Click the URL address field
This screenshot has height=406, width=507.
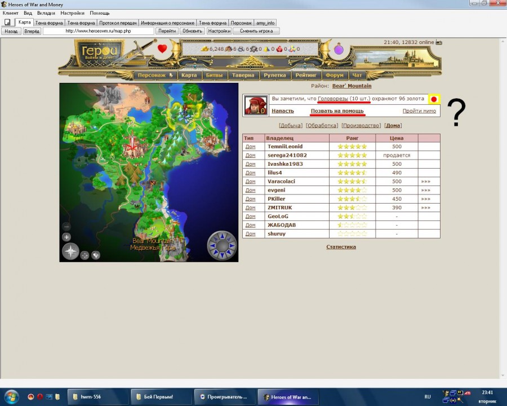coord(98,31)
